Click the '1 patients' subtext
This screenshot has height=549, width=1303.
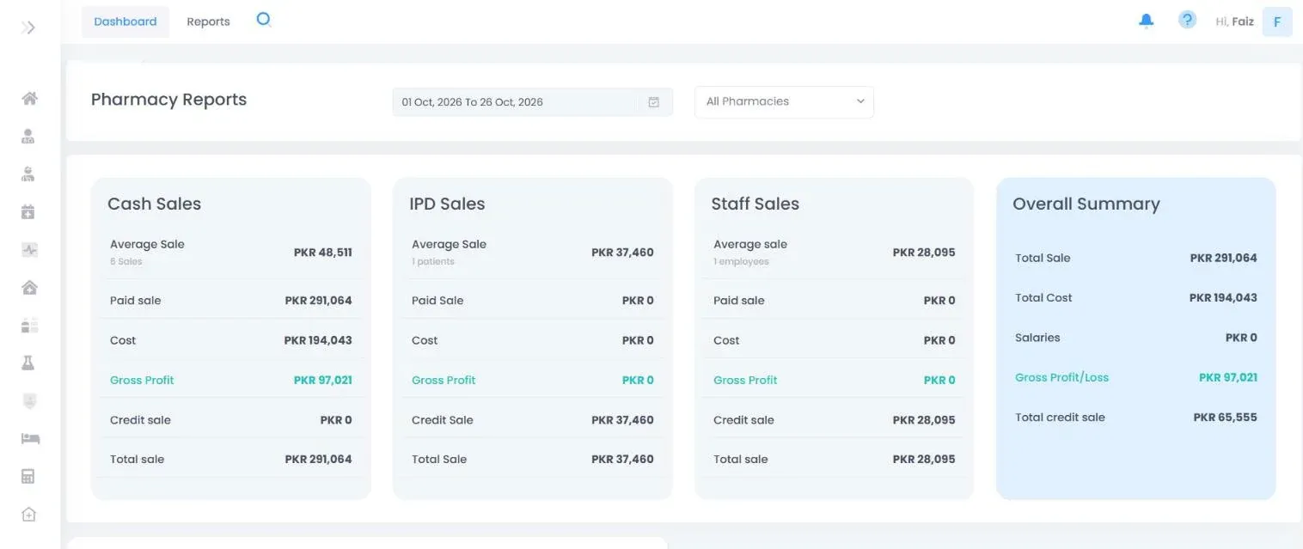(432, 261)
